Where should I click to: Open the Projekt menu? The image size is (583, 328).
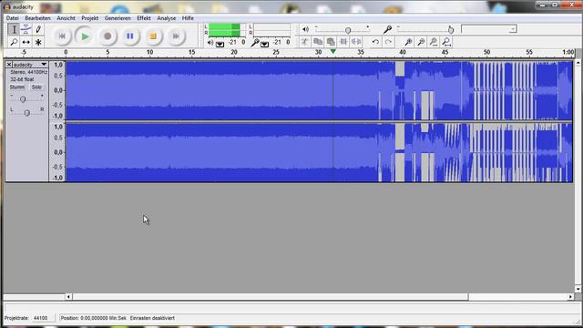click(x=90, y=18)
